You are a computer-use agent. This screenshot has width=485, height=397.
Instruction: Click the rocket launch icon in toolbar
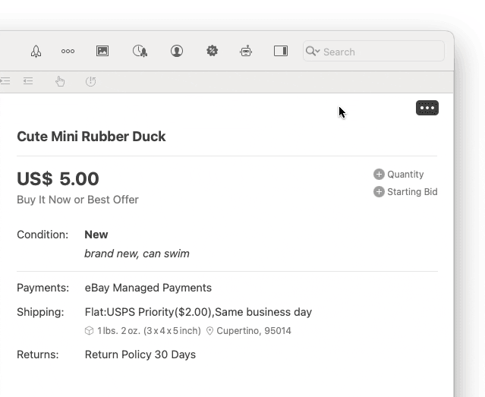[36, 52]
